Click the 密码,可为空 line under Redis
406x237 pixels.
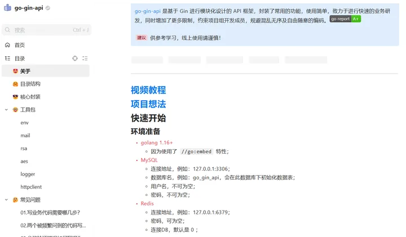168,221
